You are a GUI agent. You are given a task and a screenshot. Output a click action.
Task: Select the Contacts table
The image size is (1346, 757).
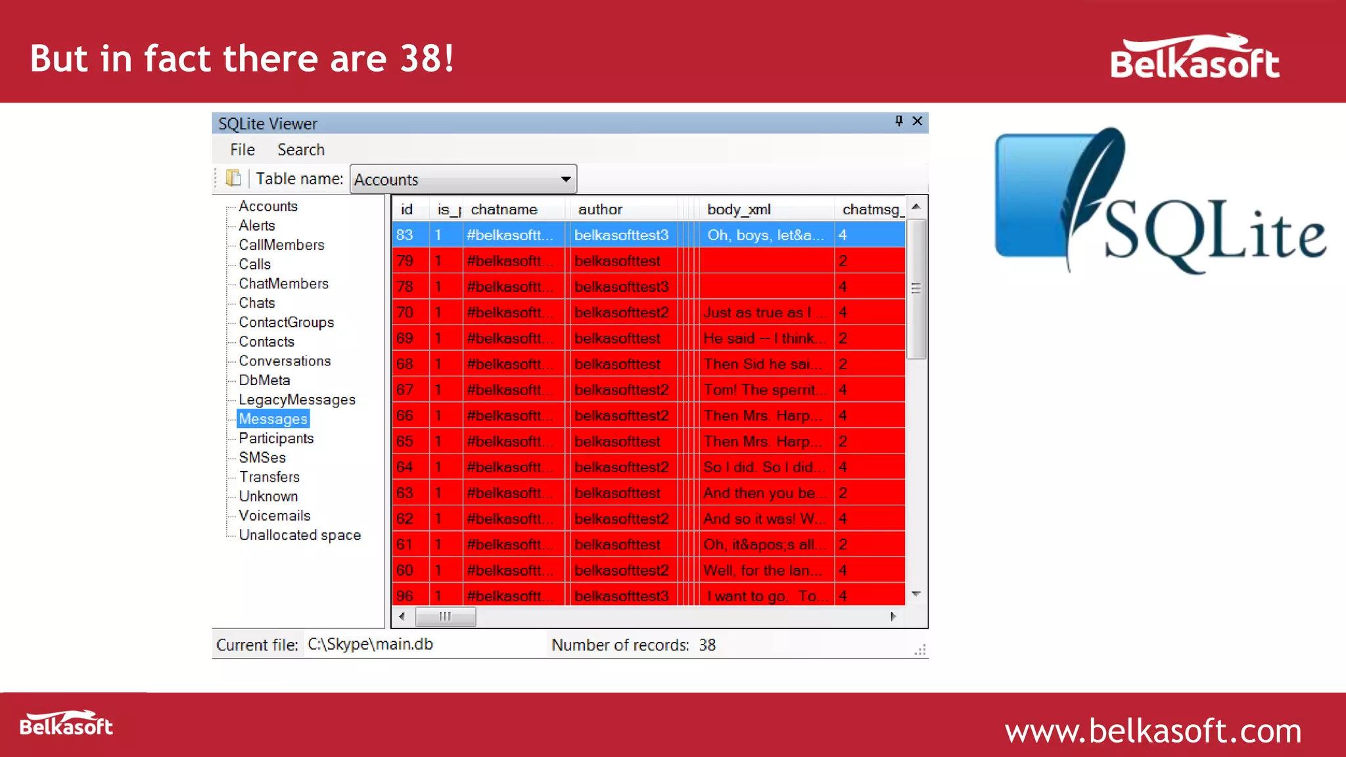pos(267,342)
